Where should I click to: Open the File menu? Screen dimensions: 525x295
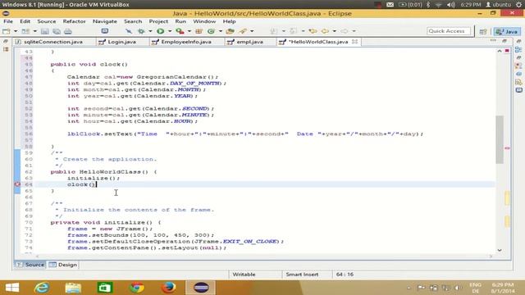[8, 21]
